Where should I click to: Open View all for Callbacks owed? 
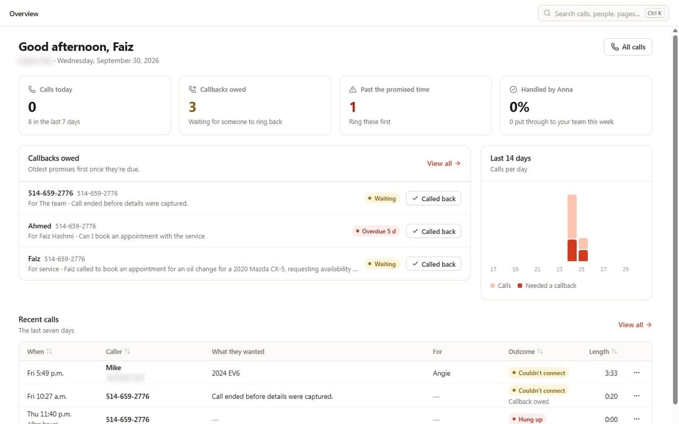[443, 164]
